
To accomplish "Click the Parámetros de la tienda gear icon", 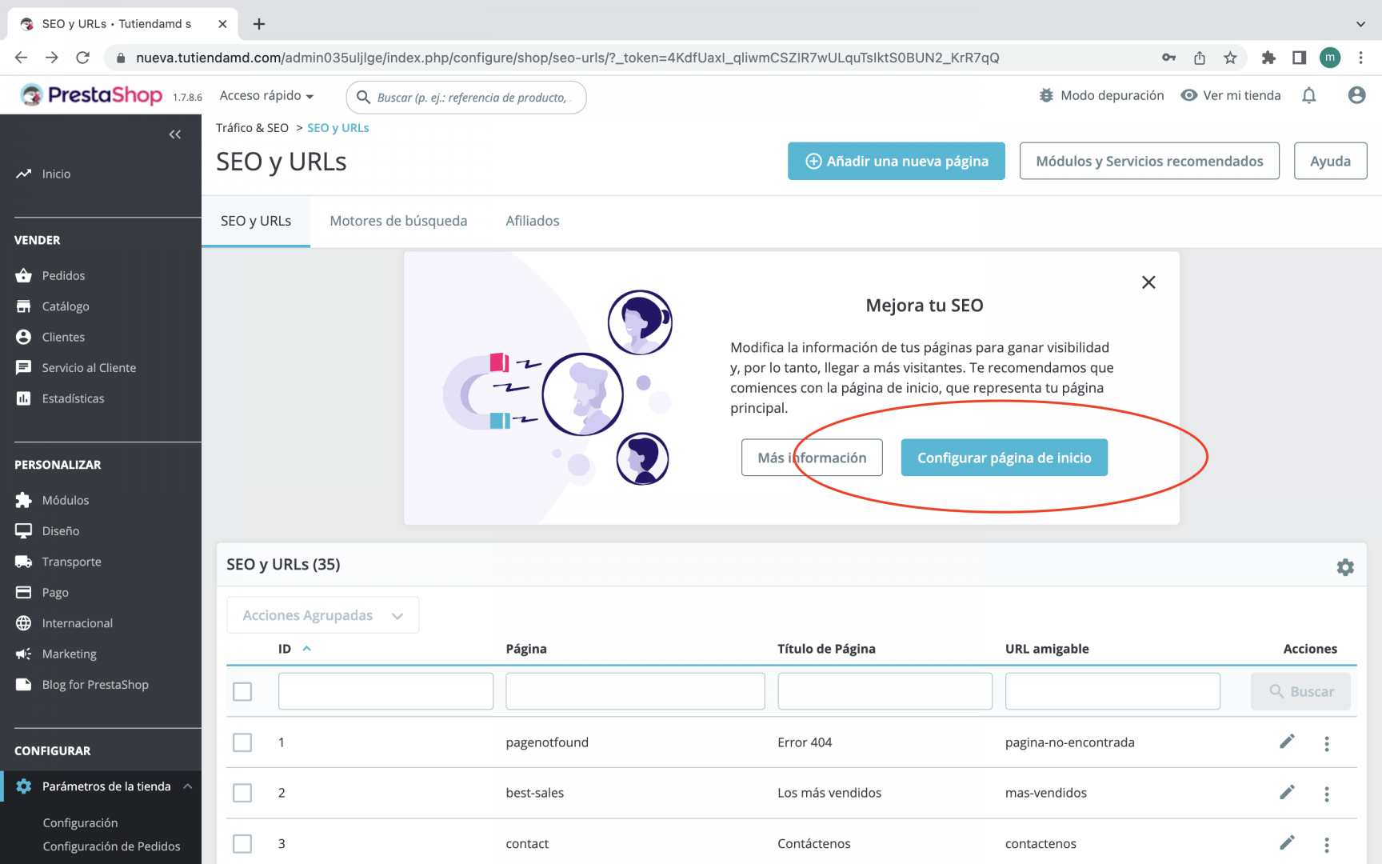I will (x=24, y=786).
